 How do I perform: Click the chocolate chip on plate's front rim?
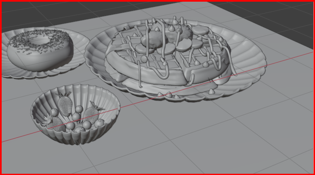[x=169, y=95]
